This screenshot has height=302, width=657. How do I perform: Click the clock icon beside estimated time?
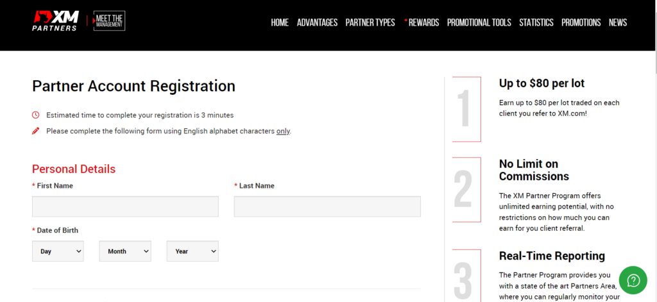[x=36, y=115]
